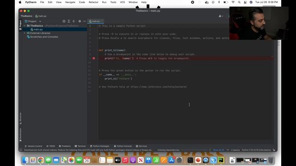Screen dimensions: 296x166
Task: Open Services tool window
Action: tap(142, 146)
